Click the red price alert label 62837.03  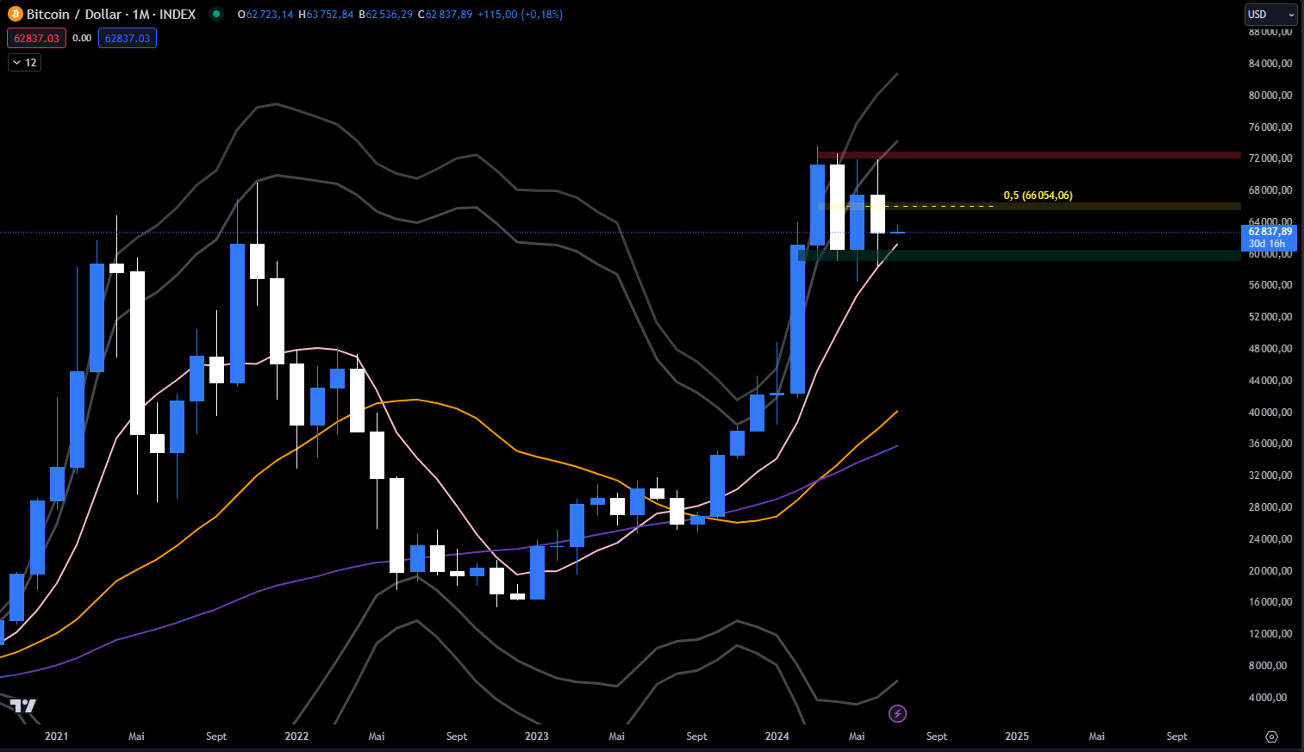click(35, 38)
